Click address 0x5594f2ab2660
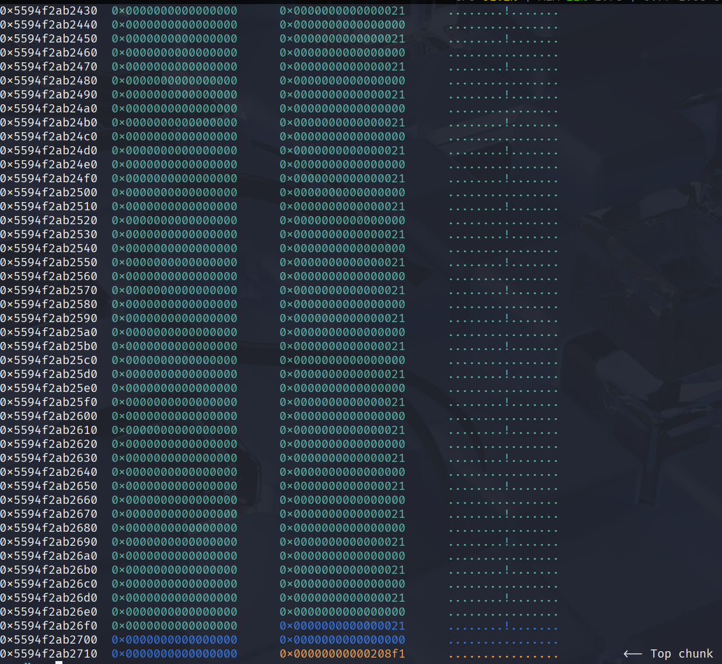Viewport: 722px width, 664px height. [49, 500]
